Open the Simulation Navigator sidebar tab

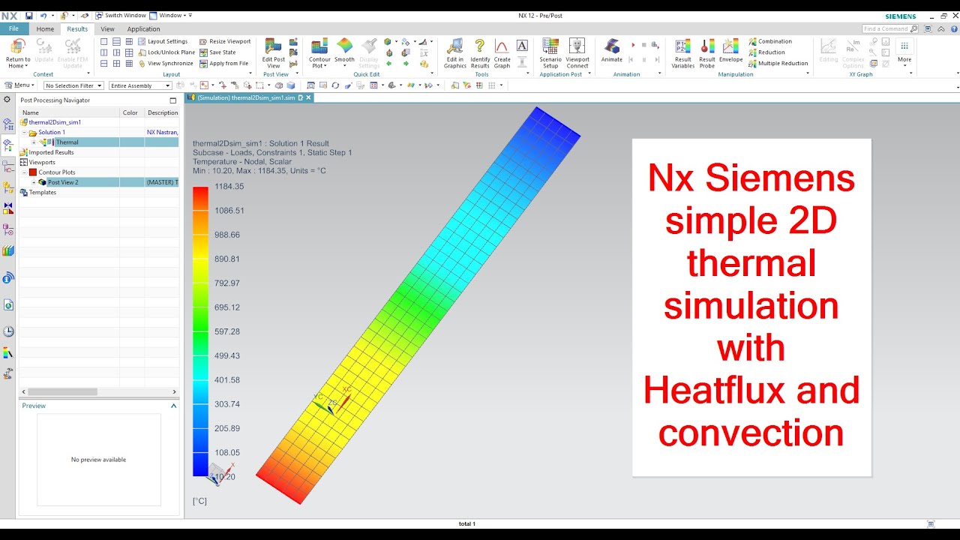pos(8,124)
